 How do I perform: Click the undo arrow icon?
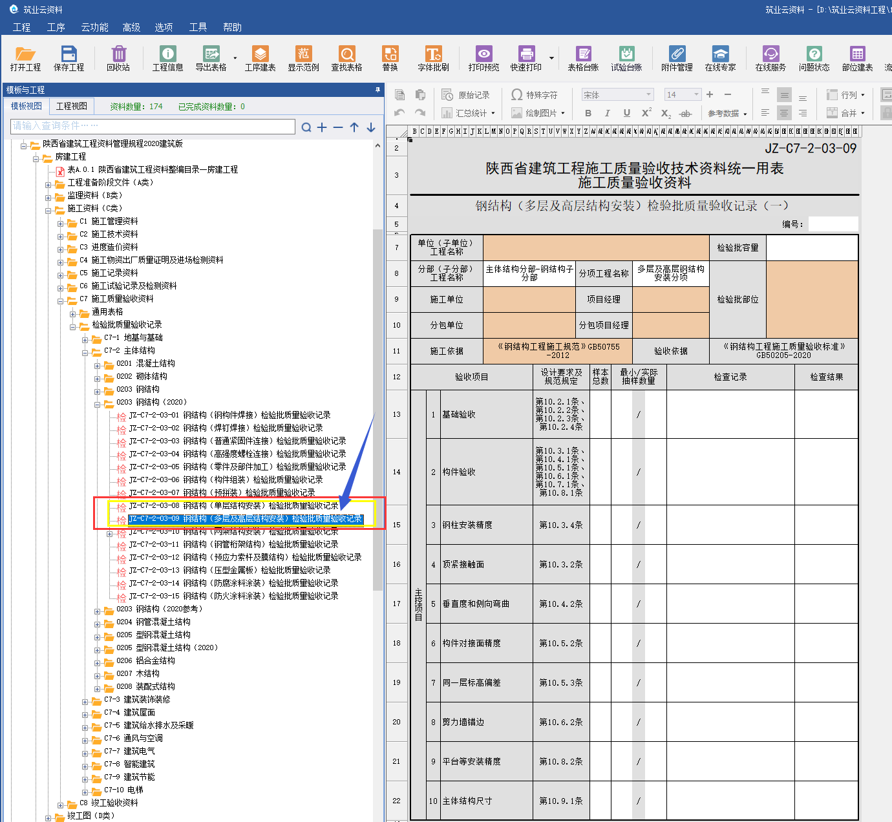(400, 113)
